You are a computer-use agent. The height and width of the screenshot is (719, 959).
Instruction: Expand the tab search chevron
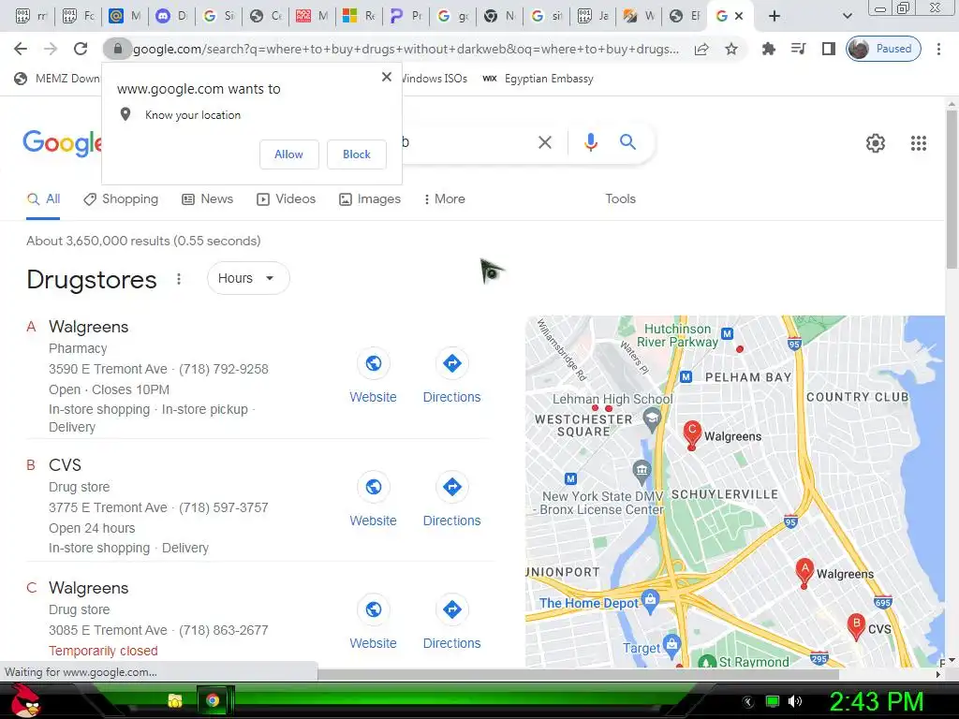847,16
